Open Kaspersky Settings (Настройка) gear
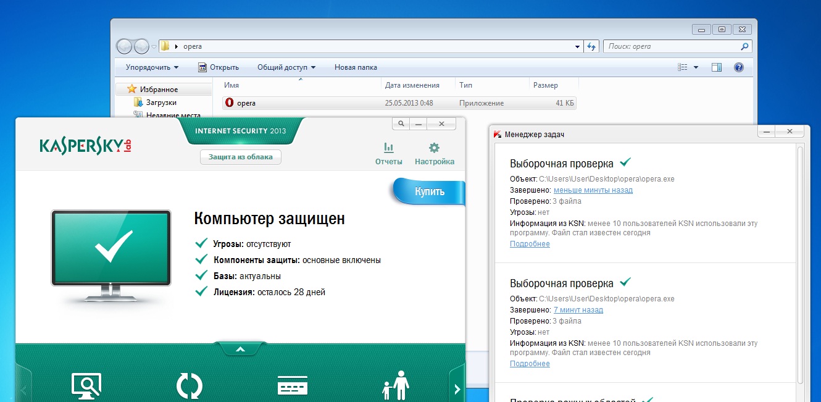Viewport: 821px width, 402px height. tap(435, 154)
